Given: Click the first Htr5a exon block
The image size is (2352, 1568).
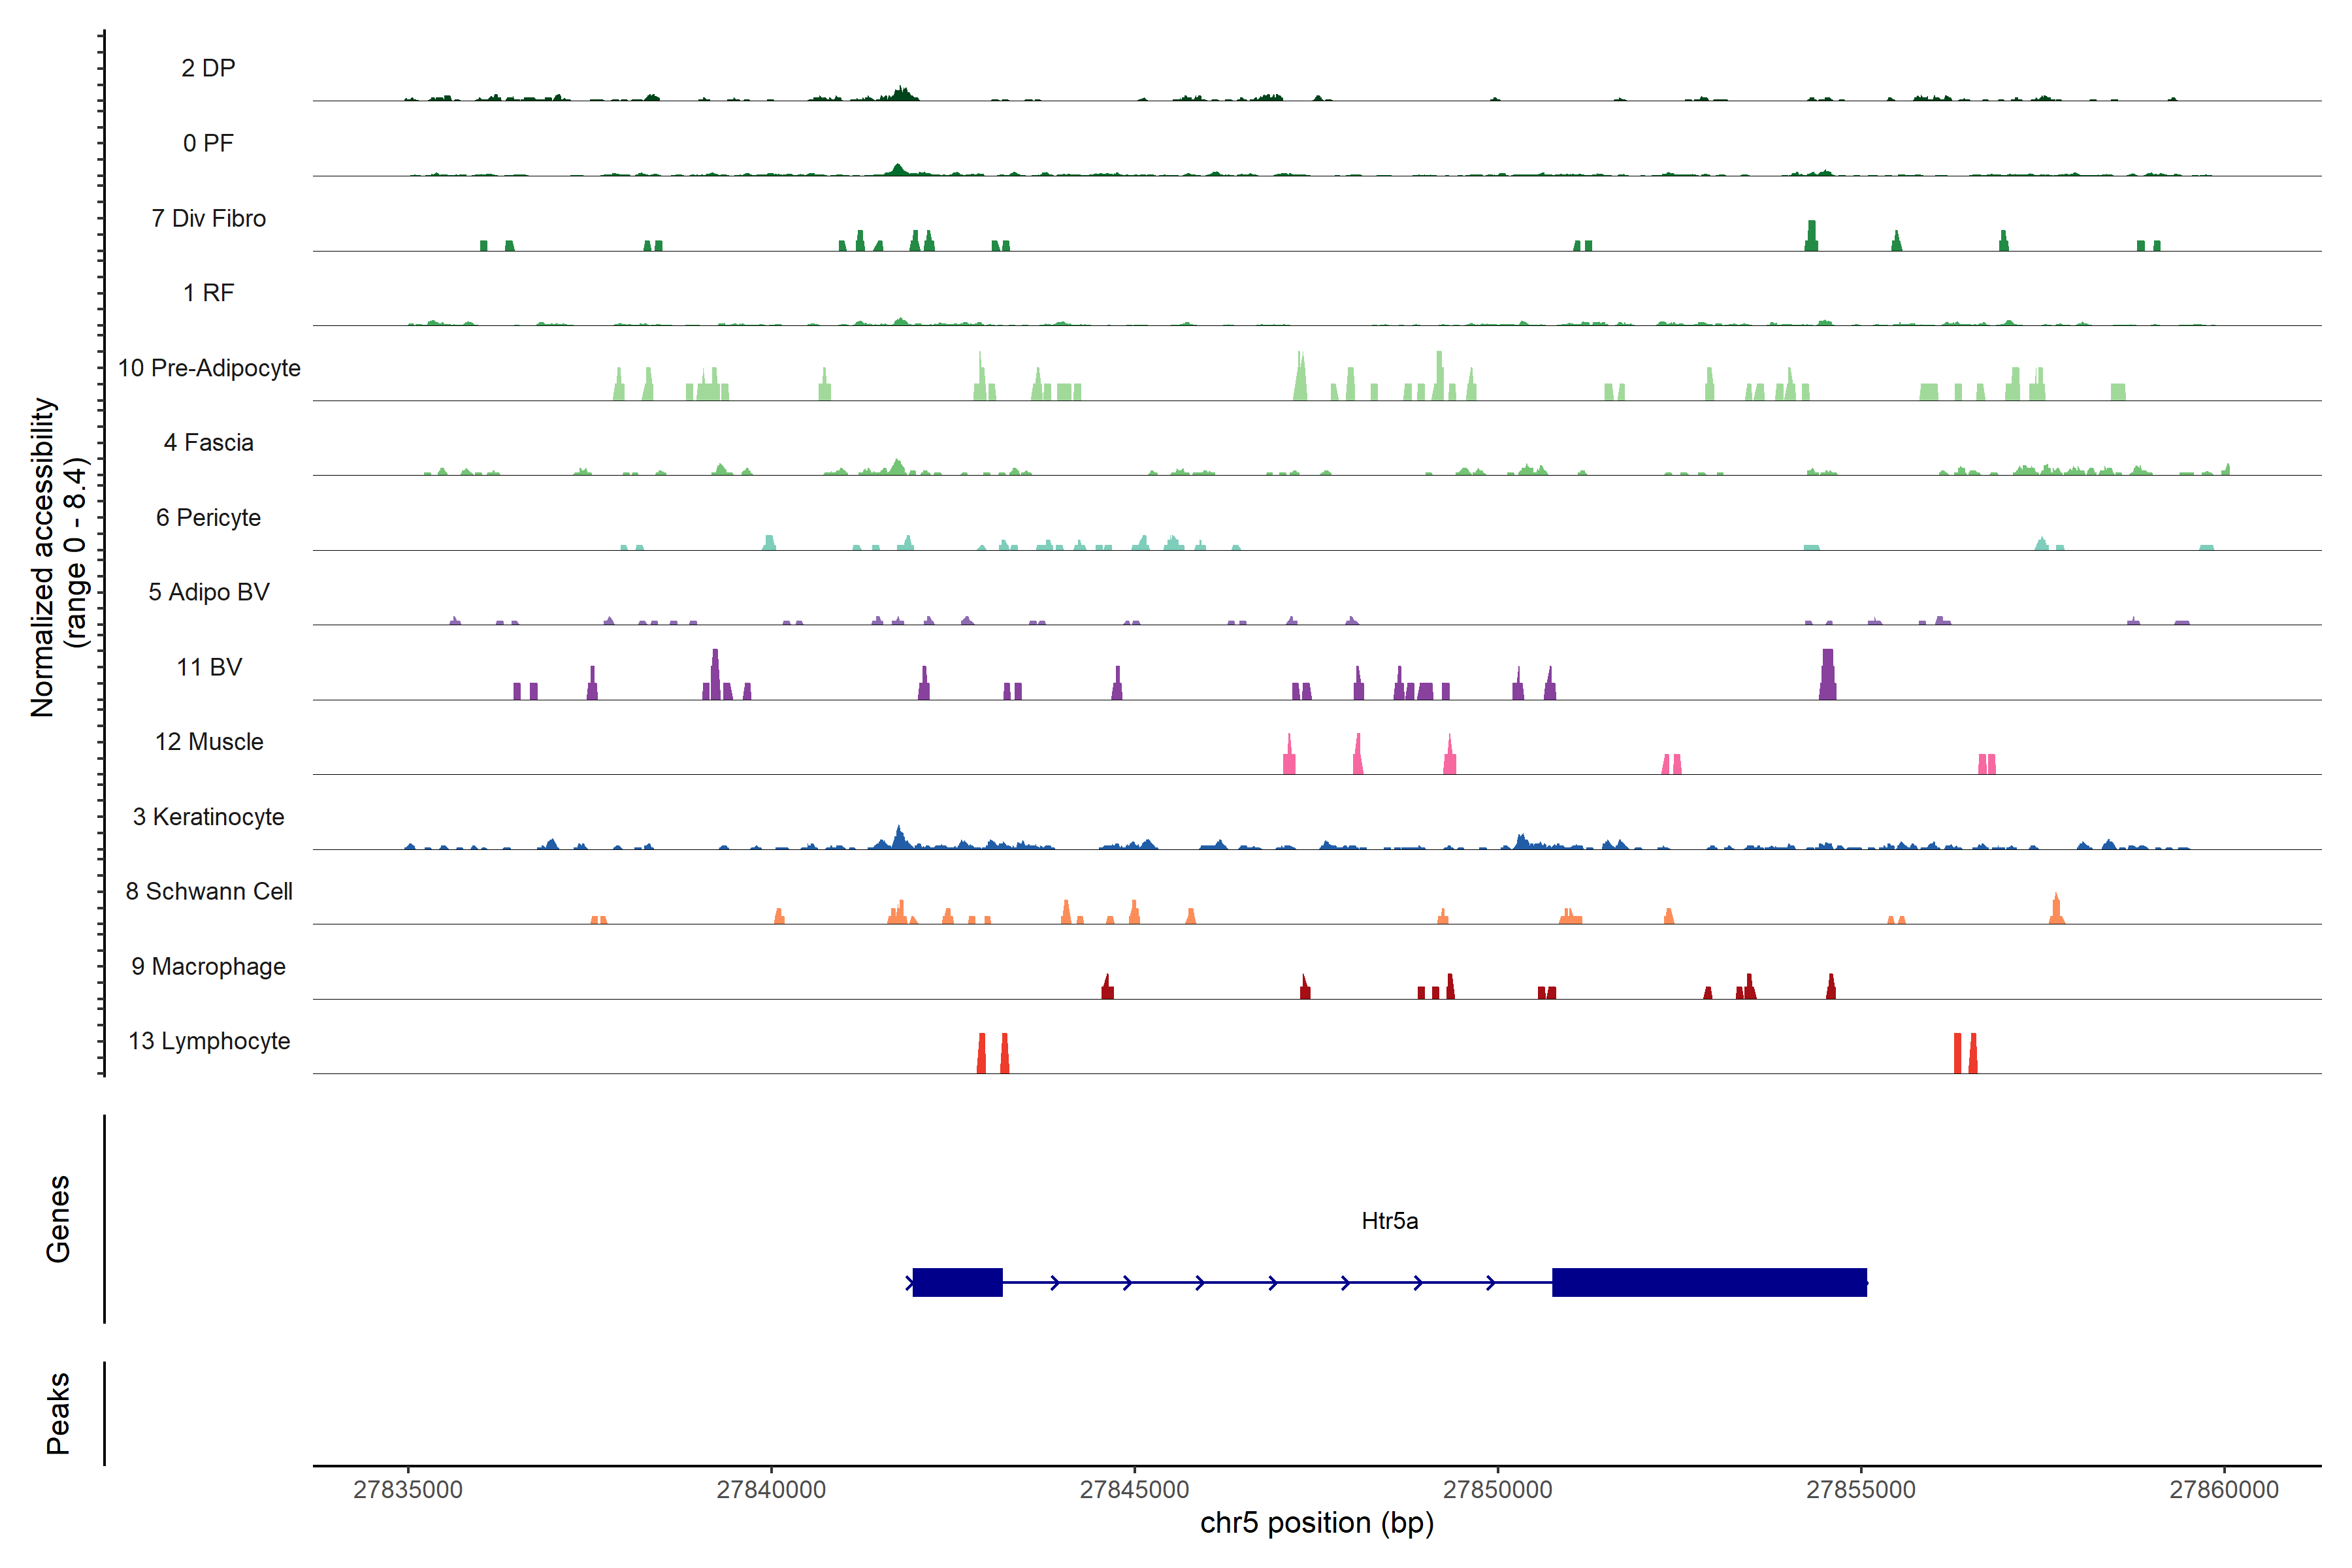Looking at the screenshot, I should point(957,1282).
